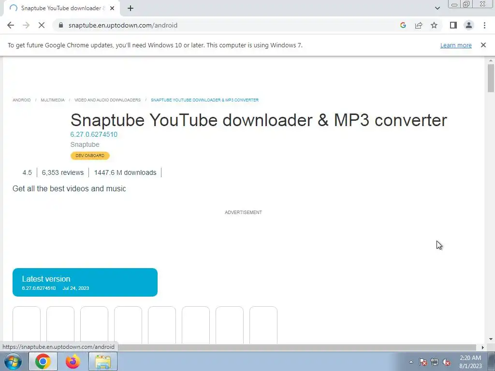
Task: Open Chrome three-dot menu
Action: click(484, 25)
